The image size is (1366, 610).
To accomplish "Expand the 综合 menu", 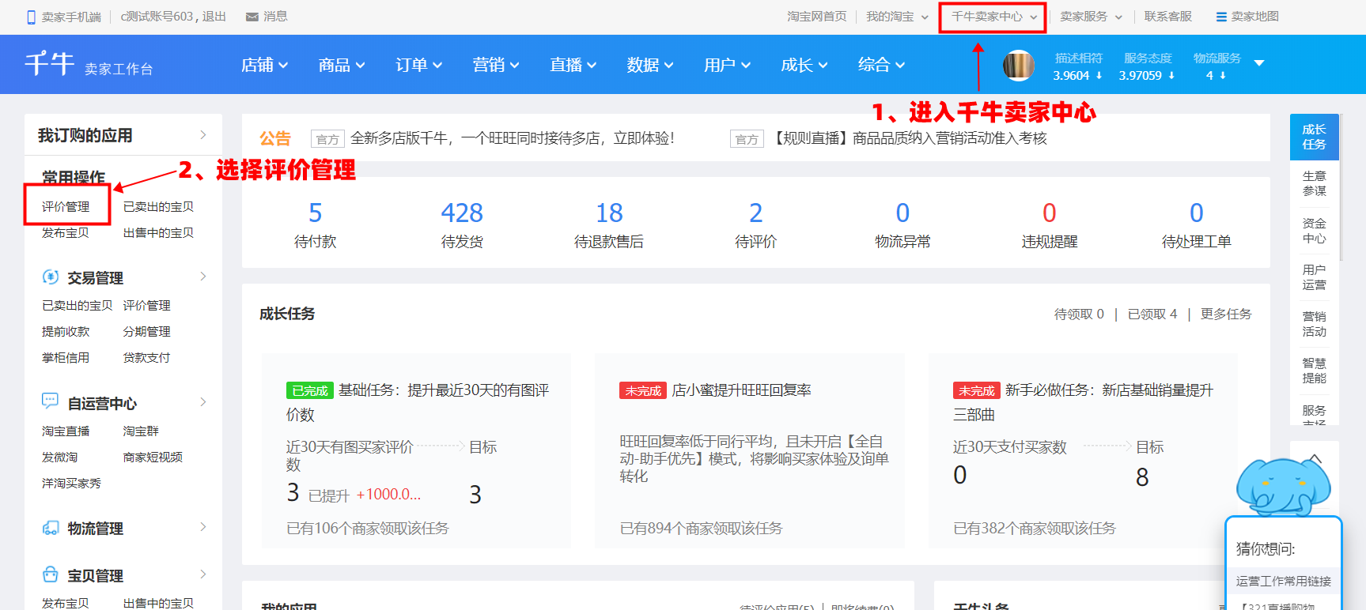I will coord(882,65).
